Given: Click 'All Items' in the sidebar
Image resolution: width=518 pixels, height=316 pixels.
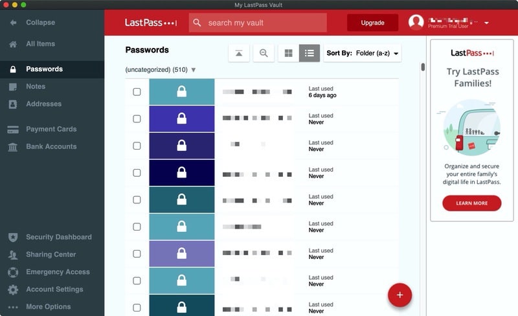Looking at the screenshot, I should pyautogui.click(x=41, y=43).
